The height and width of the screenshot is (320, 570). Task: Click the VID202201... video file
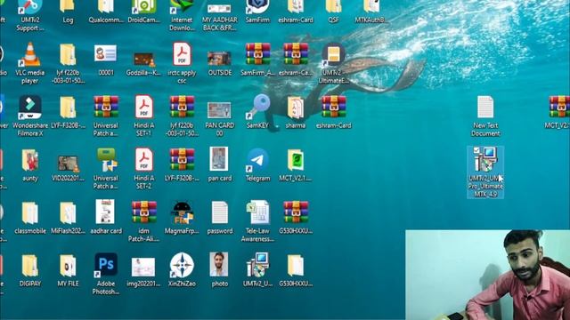[x=68, y=164]
